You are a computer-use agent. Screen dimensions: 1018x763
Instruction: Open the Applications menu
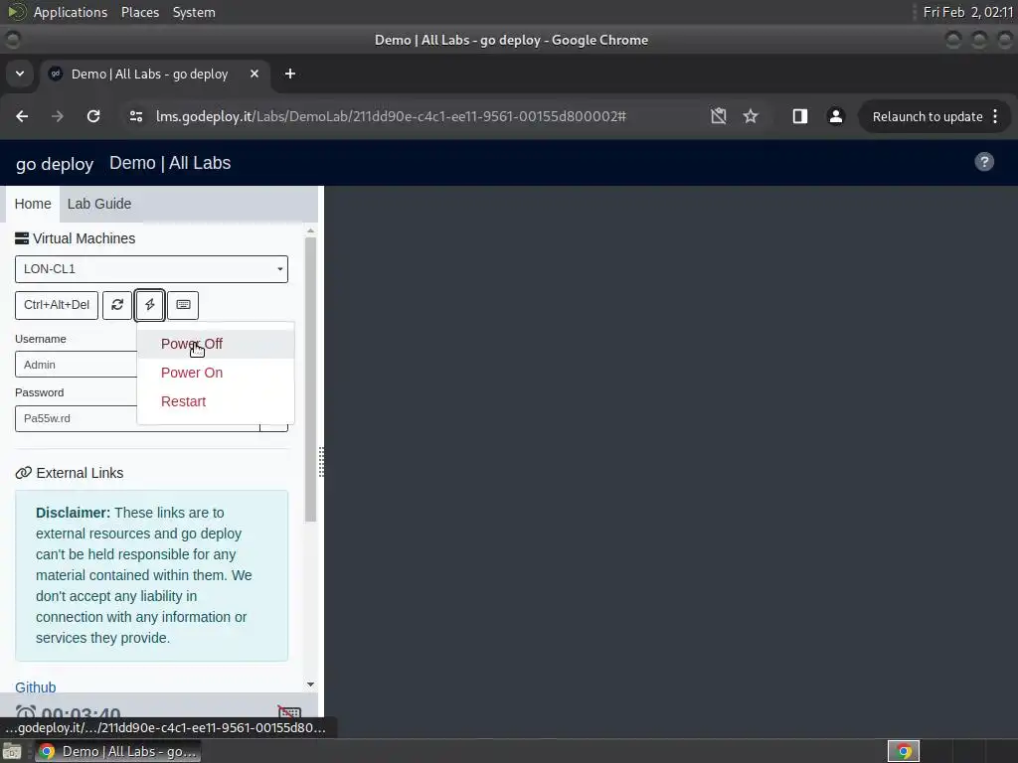coord(71,12)
